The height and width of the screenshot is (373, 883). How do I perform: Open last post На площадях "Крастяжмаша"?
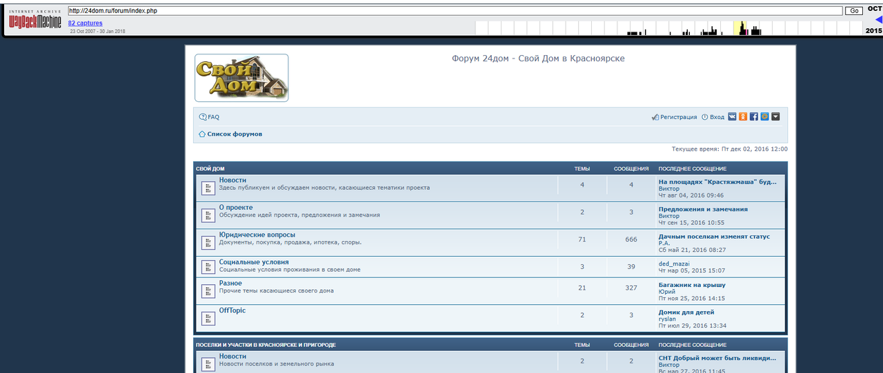click(x=717, y=182)
